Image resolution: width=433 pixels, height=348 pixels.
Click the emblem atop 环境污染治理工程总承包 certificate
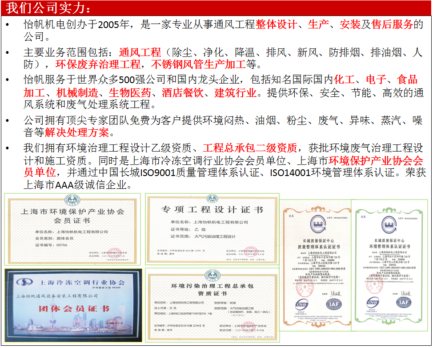[x=212, y=275]
